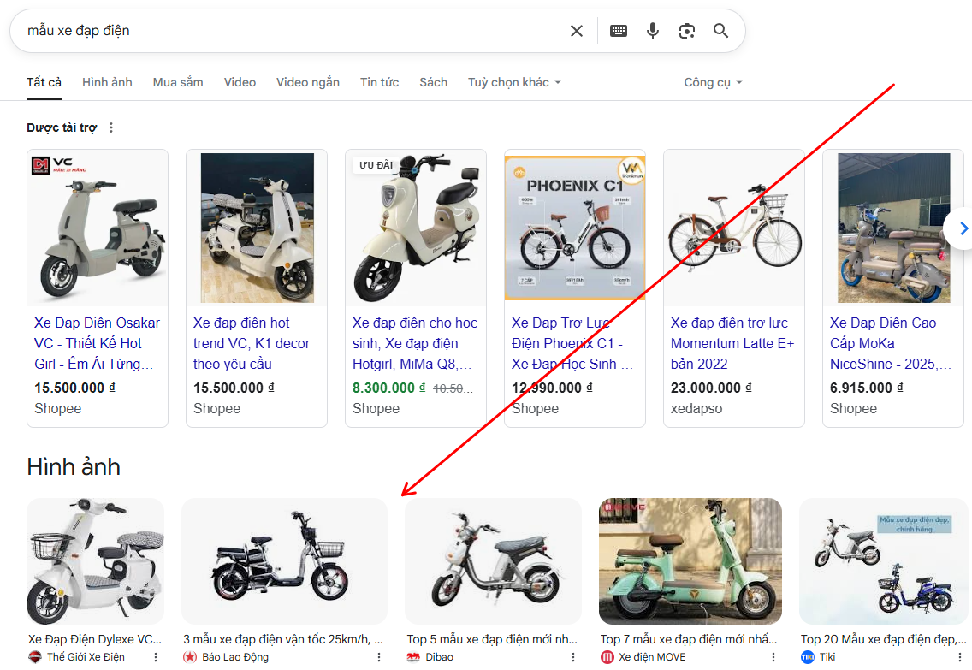Click the 12.990.000 đ price text
Image resolution: width=972 pixels, height=670 pixels.
[x=552, y=388]
